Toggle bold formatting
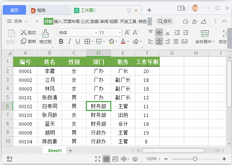The image size is (232, 165). (61, 42)
